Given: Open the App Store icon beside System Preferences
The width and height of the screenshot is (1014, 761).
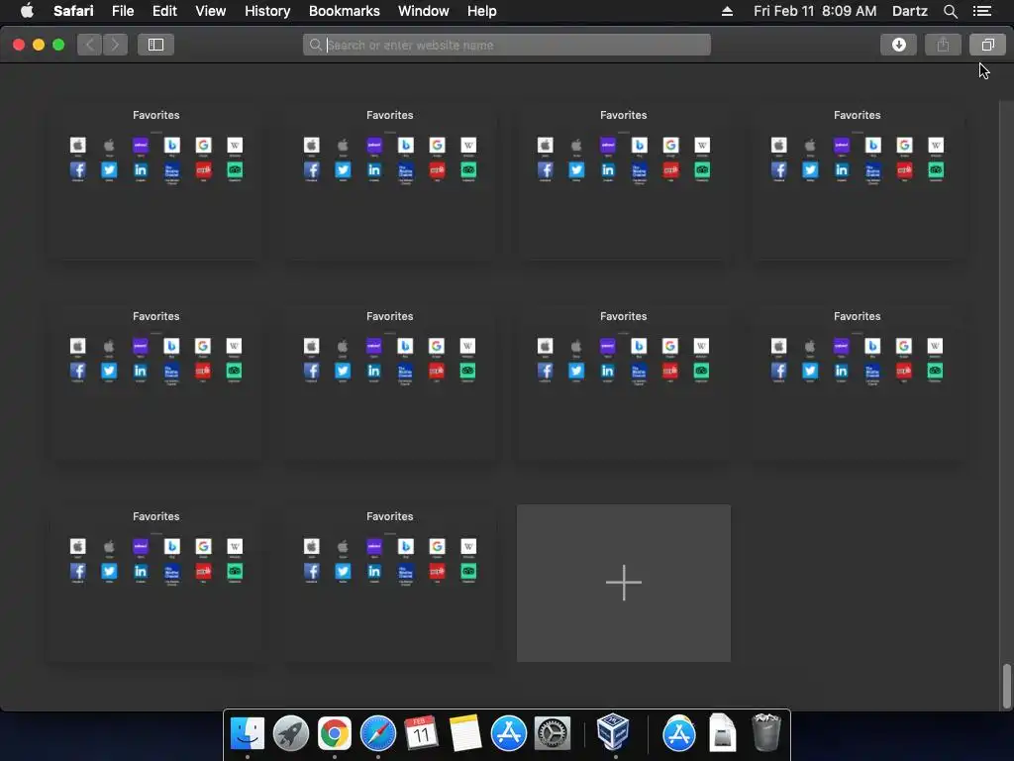Looking at the screenshot, I should tap(509, 733).
